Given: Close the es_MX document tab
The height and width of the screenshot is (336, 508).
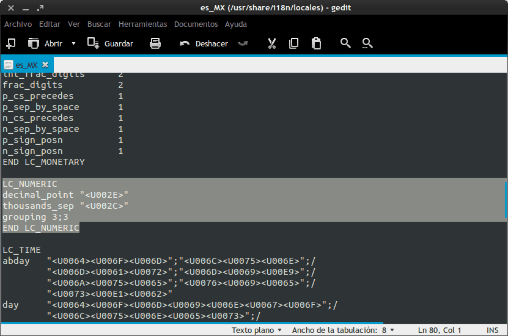Looking at the screenshot, I should tap(45, 64).
